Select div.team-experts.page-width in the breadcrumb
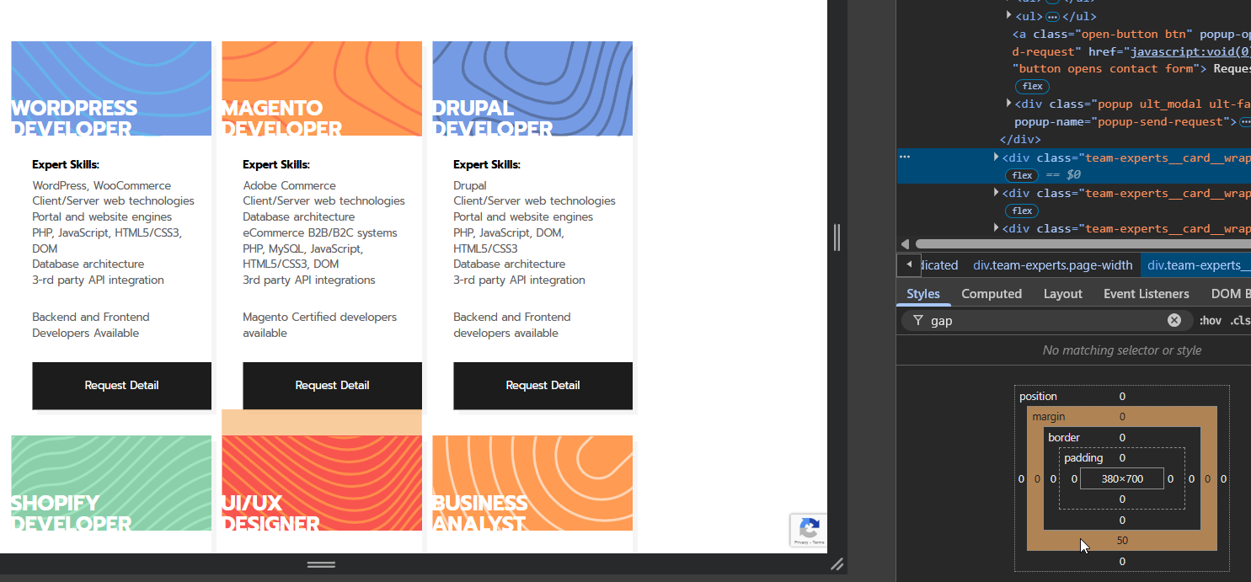 tap(1053, 265)
